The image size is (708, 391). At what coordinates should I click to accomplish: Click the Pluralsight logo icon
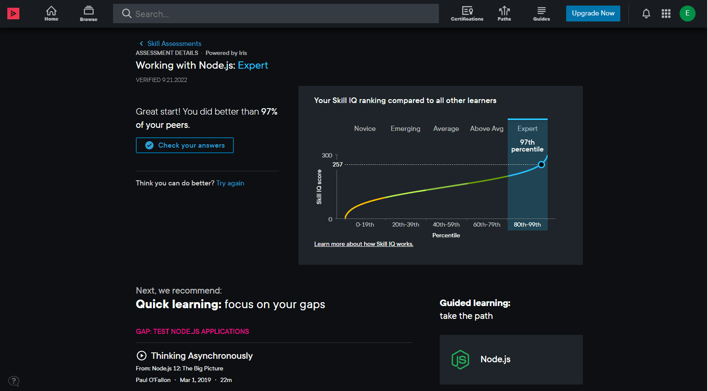pos(13,14)
